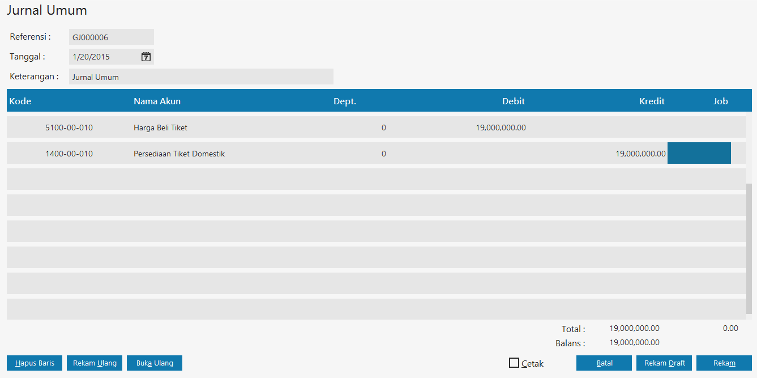The width and height of the screenshot is (757, 378).
Task: Enable the Cetak checkbox
Action: 514,363
